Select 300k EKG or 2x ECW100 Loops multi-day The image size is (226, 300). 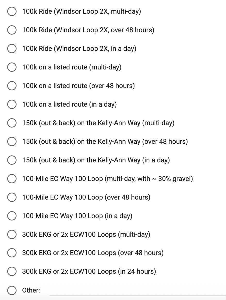[12, 234]
